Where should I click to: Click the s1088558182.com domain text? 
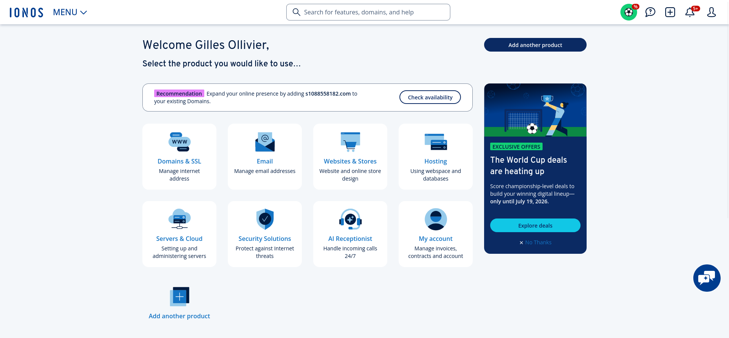[x=328, y=93]
